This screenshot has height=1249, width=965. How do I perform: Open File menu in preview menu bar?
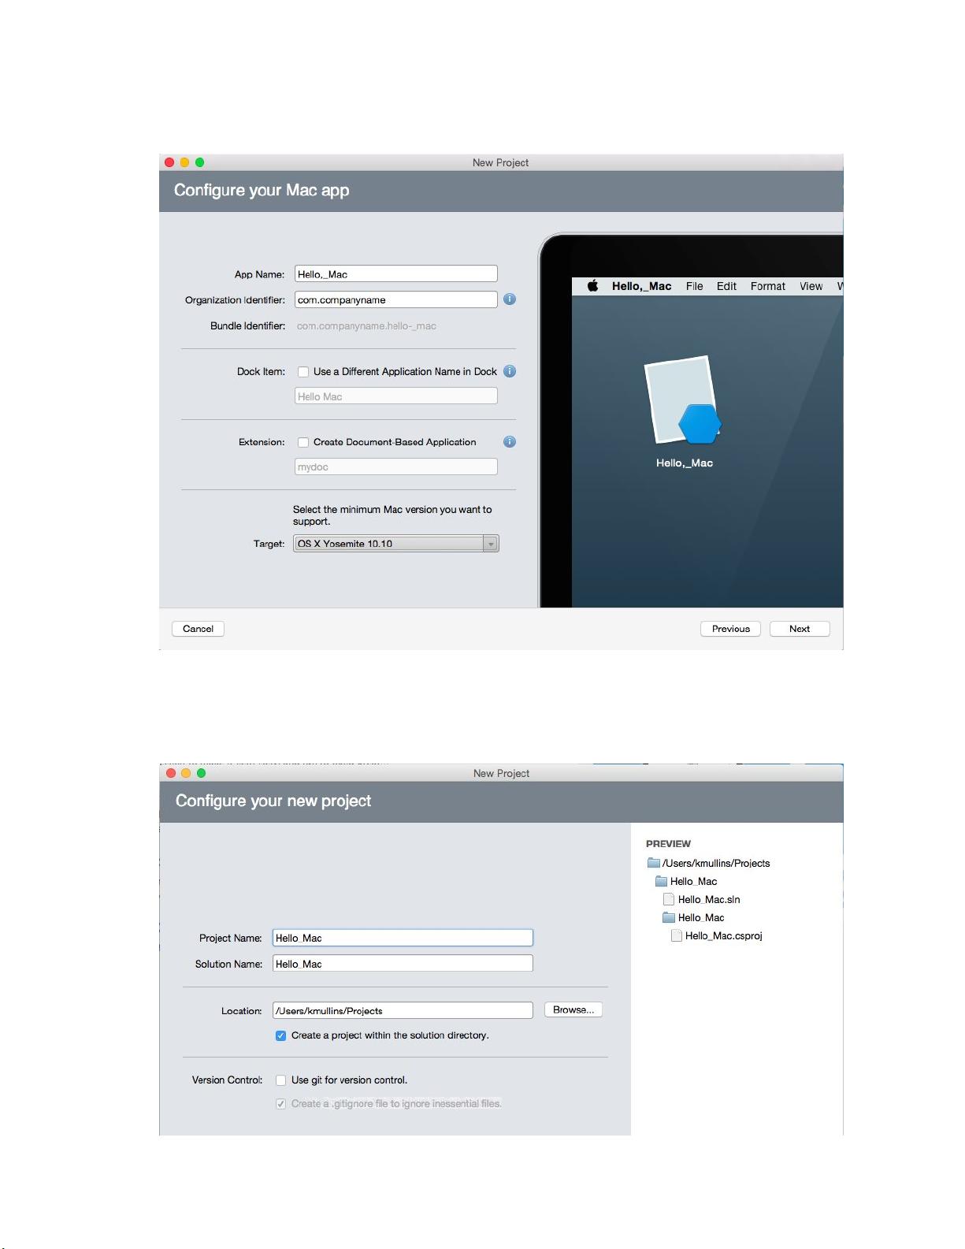(694, 286)
